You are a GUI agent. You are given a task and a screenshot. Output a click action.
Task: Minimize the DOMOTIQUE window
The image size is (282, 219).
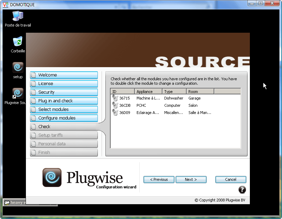coord(252,3)
